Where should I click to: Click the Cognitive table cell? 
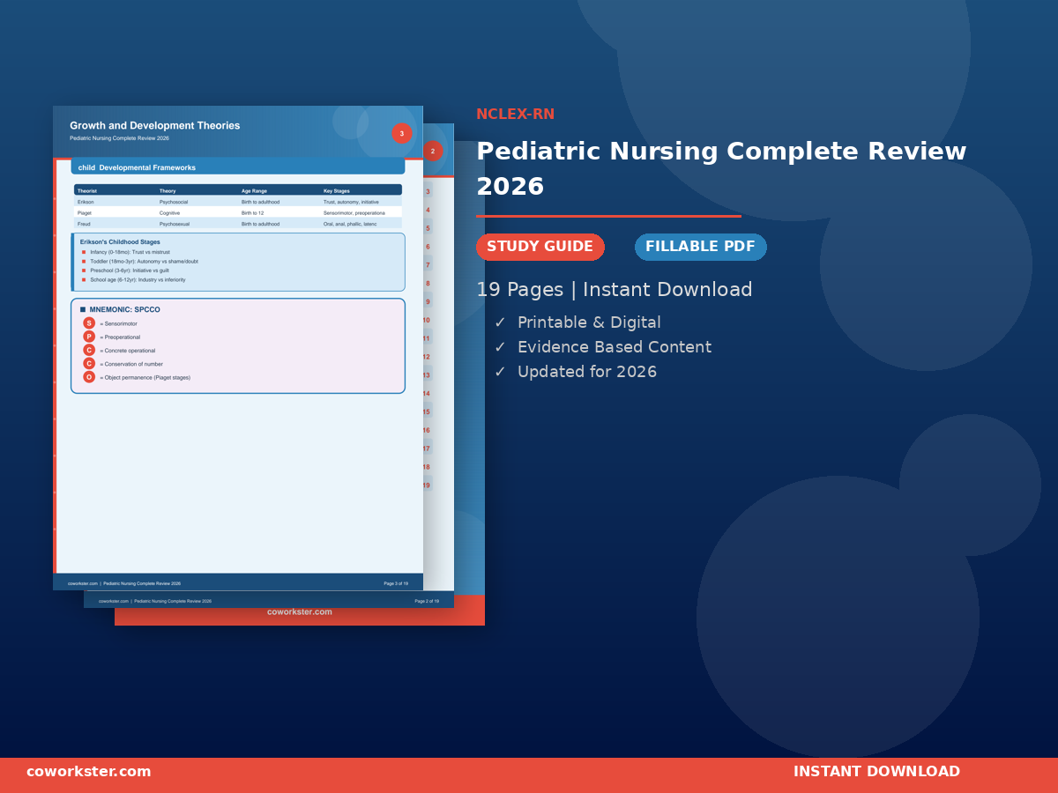169,213
